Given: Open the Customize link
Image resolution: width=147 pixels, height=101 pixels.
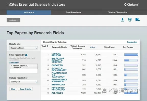Looking at the screenshot, I should tap(132, 42).
